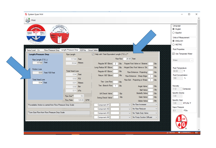Click Fluid Temperature value field

tap(178, 71)
